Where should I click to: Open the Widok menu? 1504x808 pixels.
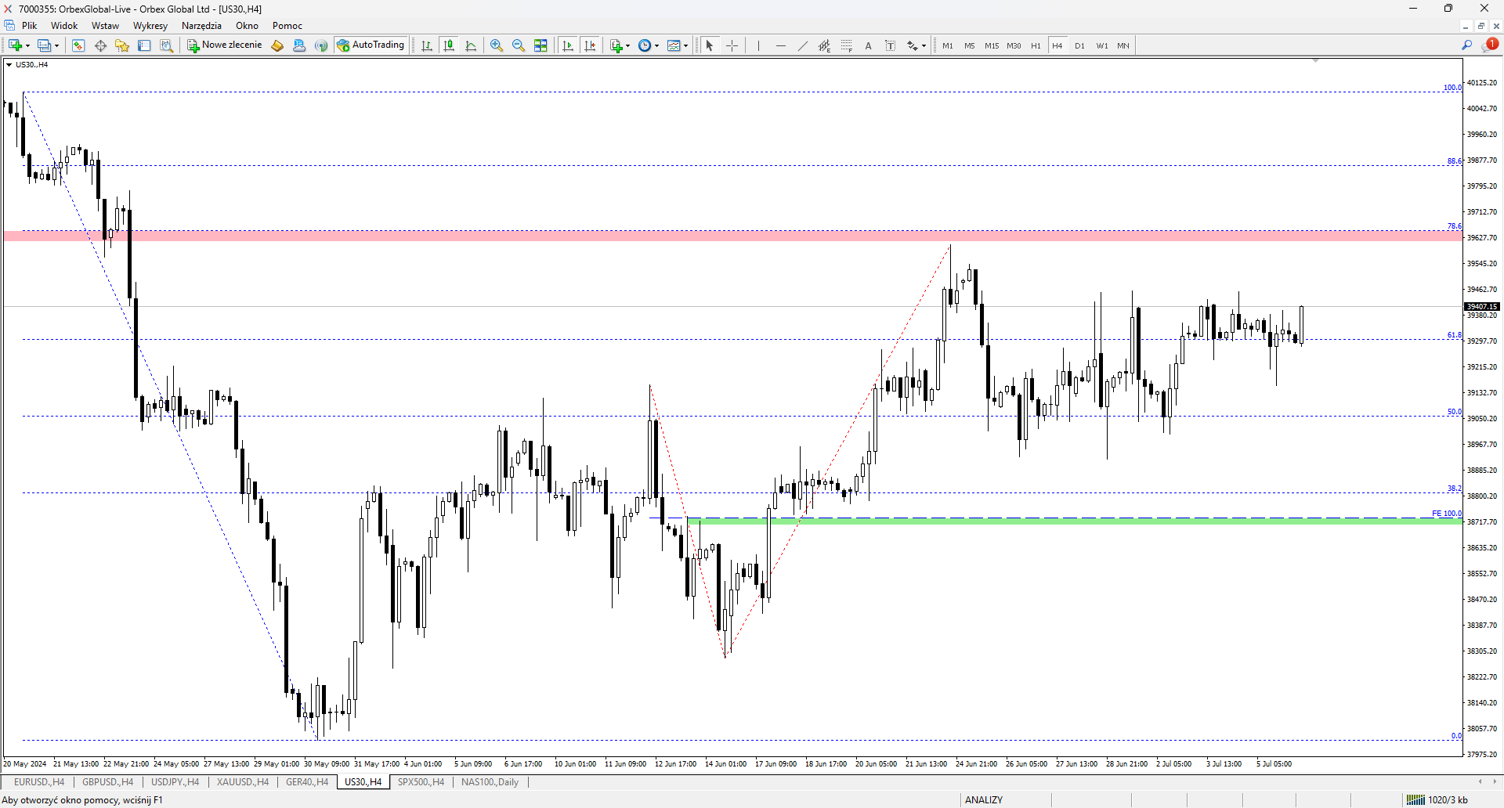pos(64,26)
